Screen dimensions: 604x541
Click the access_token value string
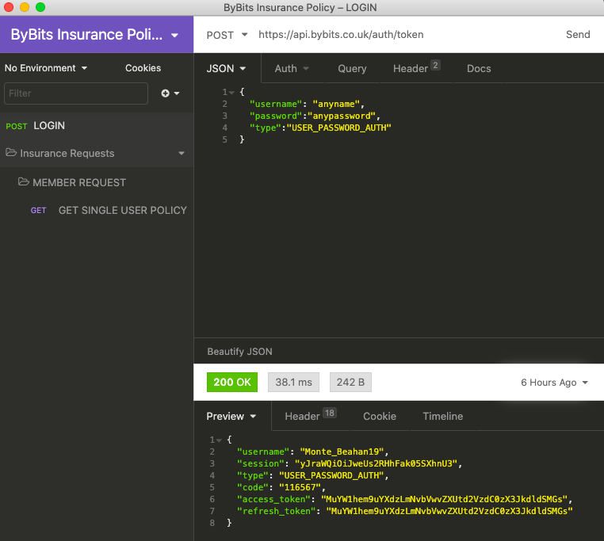point(444,499)
